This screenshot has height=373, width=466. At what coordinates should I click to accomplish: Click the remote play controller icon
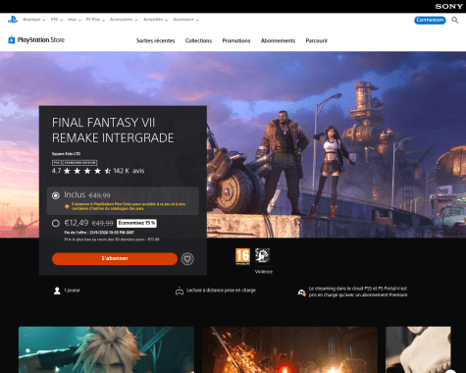click(180, 291)
